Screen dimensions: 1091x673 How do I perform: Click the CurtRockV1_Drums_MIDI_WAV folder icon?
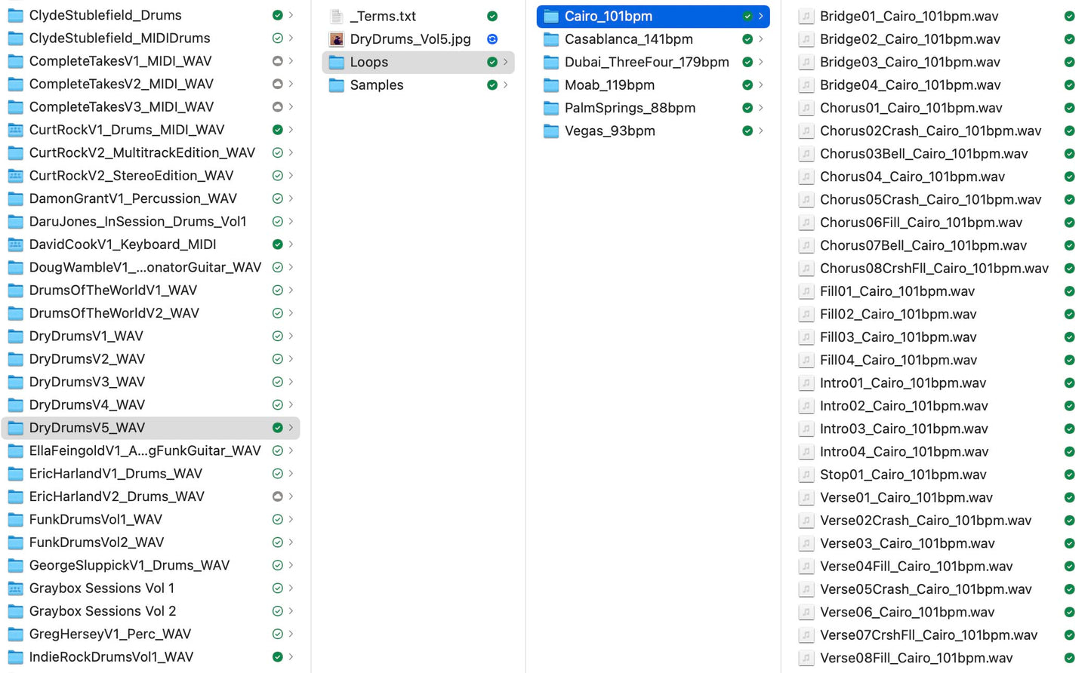[15, 130]
